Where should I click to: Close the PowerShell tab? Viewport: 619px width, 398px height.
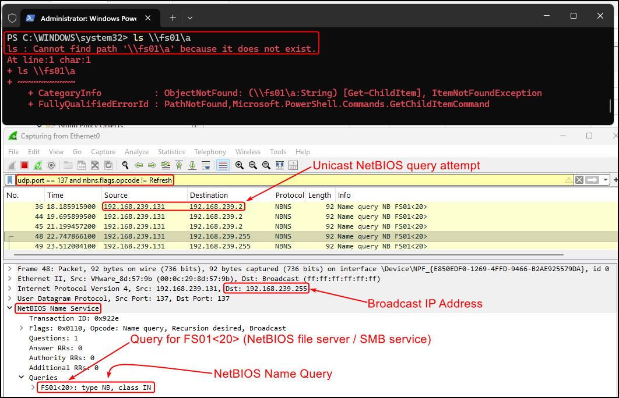point(147,18)
